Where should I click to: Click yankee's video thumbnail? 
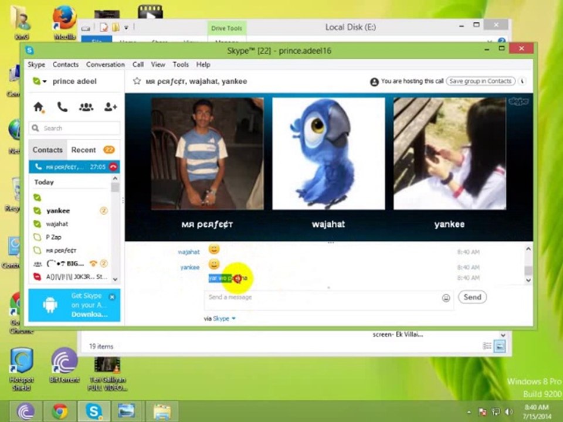coord(450,154)
